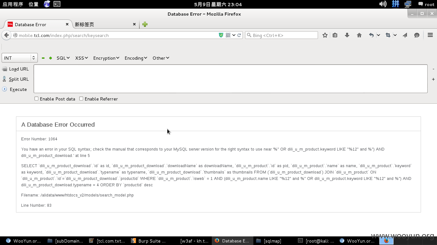
Task: Click Execute in HackBar
Action: tap(14, 89)
